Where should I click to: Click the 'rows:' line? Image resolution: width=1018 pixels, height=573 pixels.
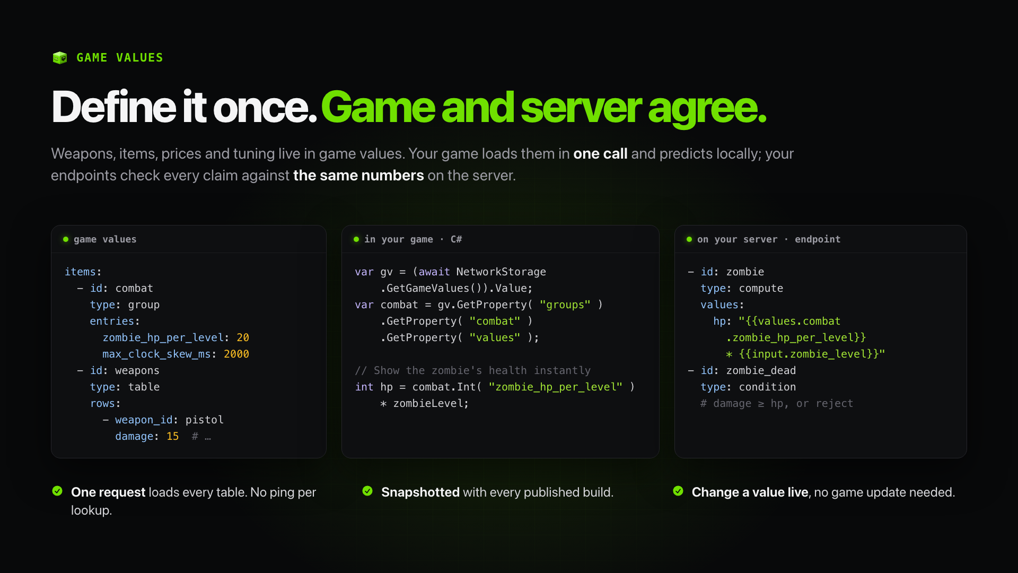(x=106, y=403)
